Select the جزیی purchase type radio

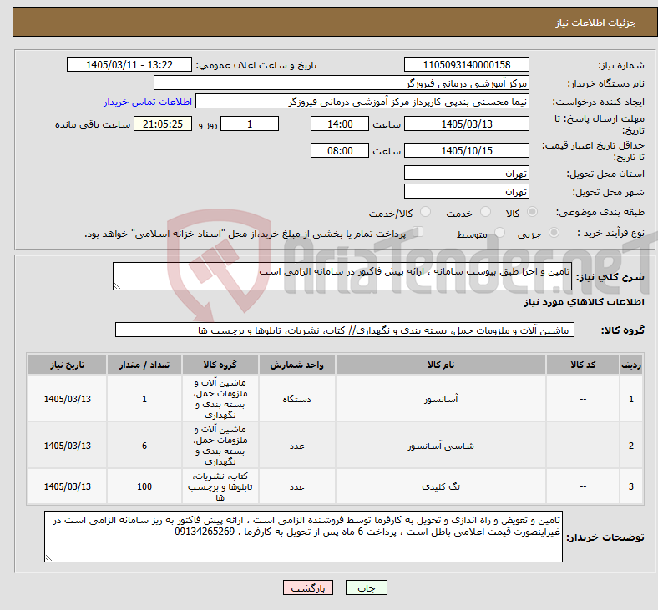point(554,232)
